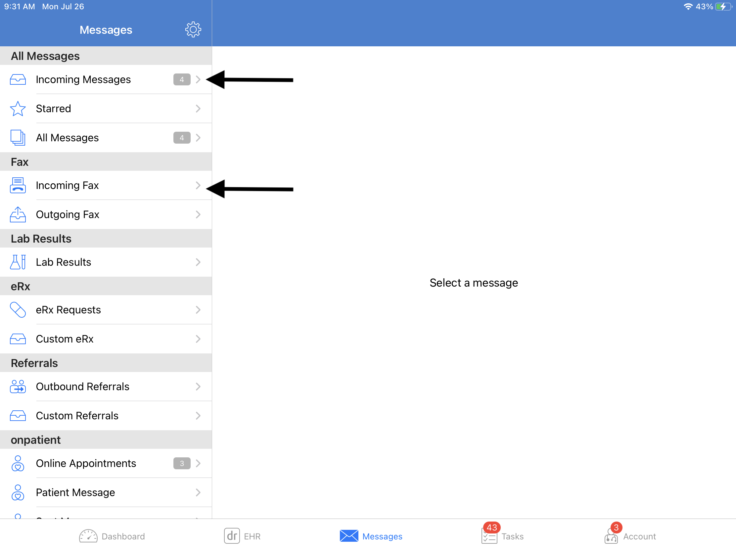
Task: Tap the Account red badge 3
Action: pyautogui.click(x=616, y=528)
